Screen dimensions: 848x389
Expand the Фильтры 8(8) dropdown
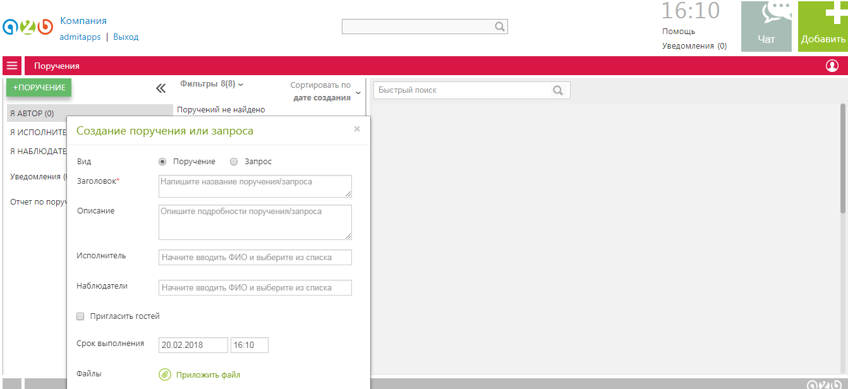click(212, 83)
